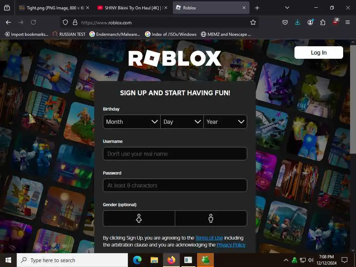Expand the Day dropdown
The image size is (356, 267).
[182, 122]
